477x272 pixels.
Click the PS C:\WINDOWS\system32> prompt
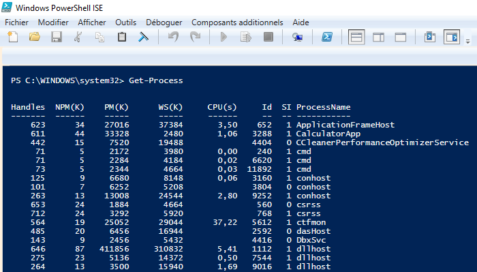[67, 80]
